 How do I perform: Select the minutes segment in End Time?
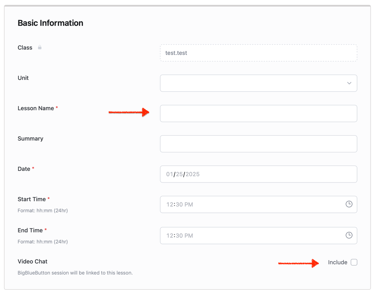[179, 235]
